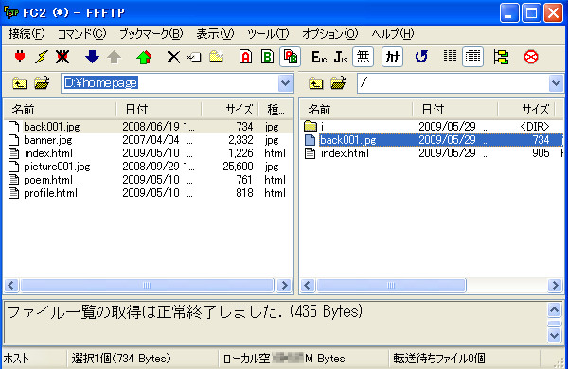Click the Disconnect crossed-plug icon
This screenshot has height=369, width=568.
click(x=62, y=57)
